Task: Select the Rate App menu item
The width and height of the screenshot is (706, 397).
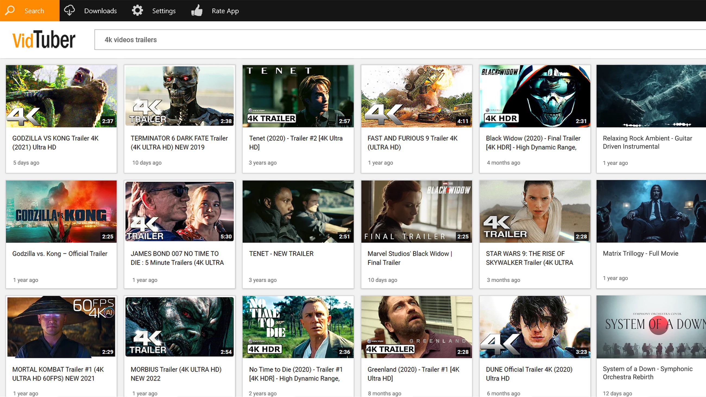Action: (x=225, y=11)
